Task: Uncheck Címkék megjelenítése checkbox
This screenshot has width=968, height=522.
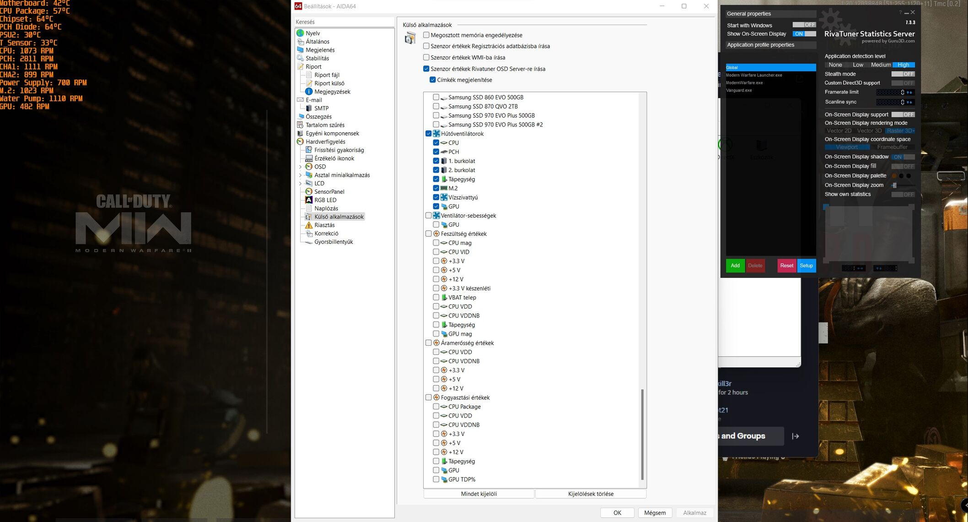Action: pyautogui.click(x=433, y=80)
